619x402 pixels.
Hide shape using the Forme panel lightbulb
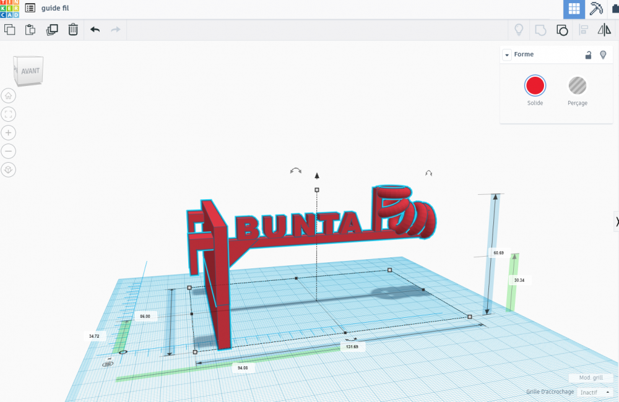603,55
